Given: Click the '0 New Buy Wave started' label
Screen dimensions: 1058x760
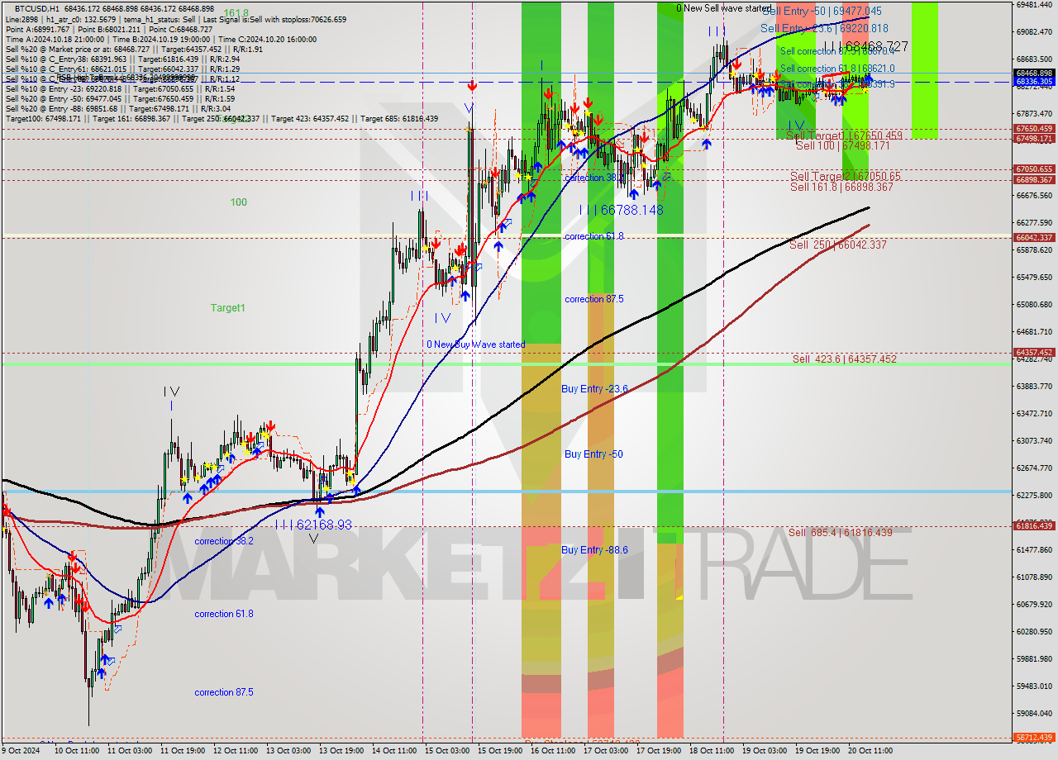Looking at the screenshot, I should click(475, 344).
